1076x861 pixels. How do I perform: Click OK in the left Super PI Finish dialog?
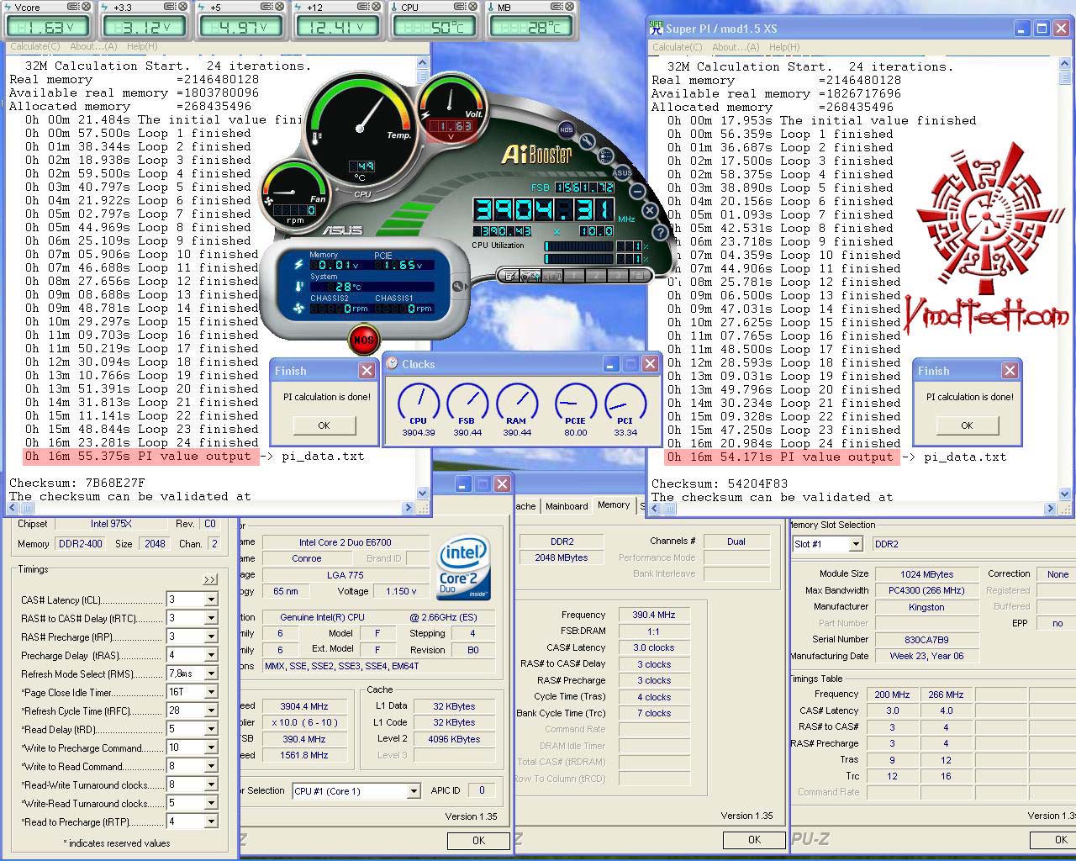point(324,425)
